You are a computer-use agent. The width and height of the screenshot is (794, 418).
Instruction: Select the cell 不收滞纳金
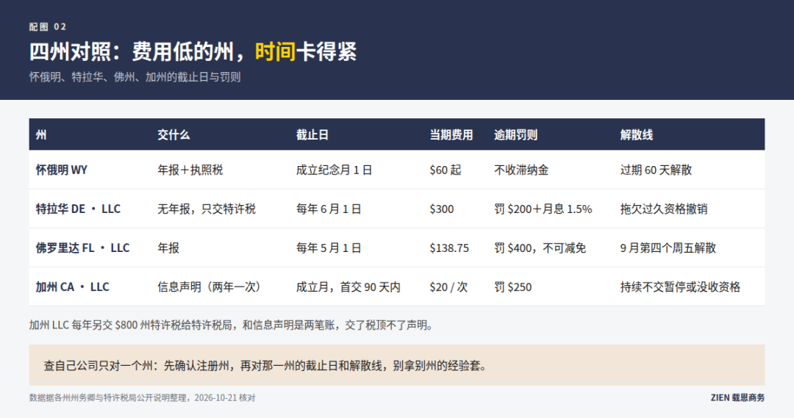point(521,170)
